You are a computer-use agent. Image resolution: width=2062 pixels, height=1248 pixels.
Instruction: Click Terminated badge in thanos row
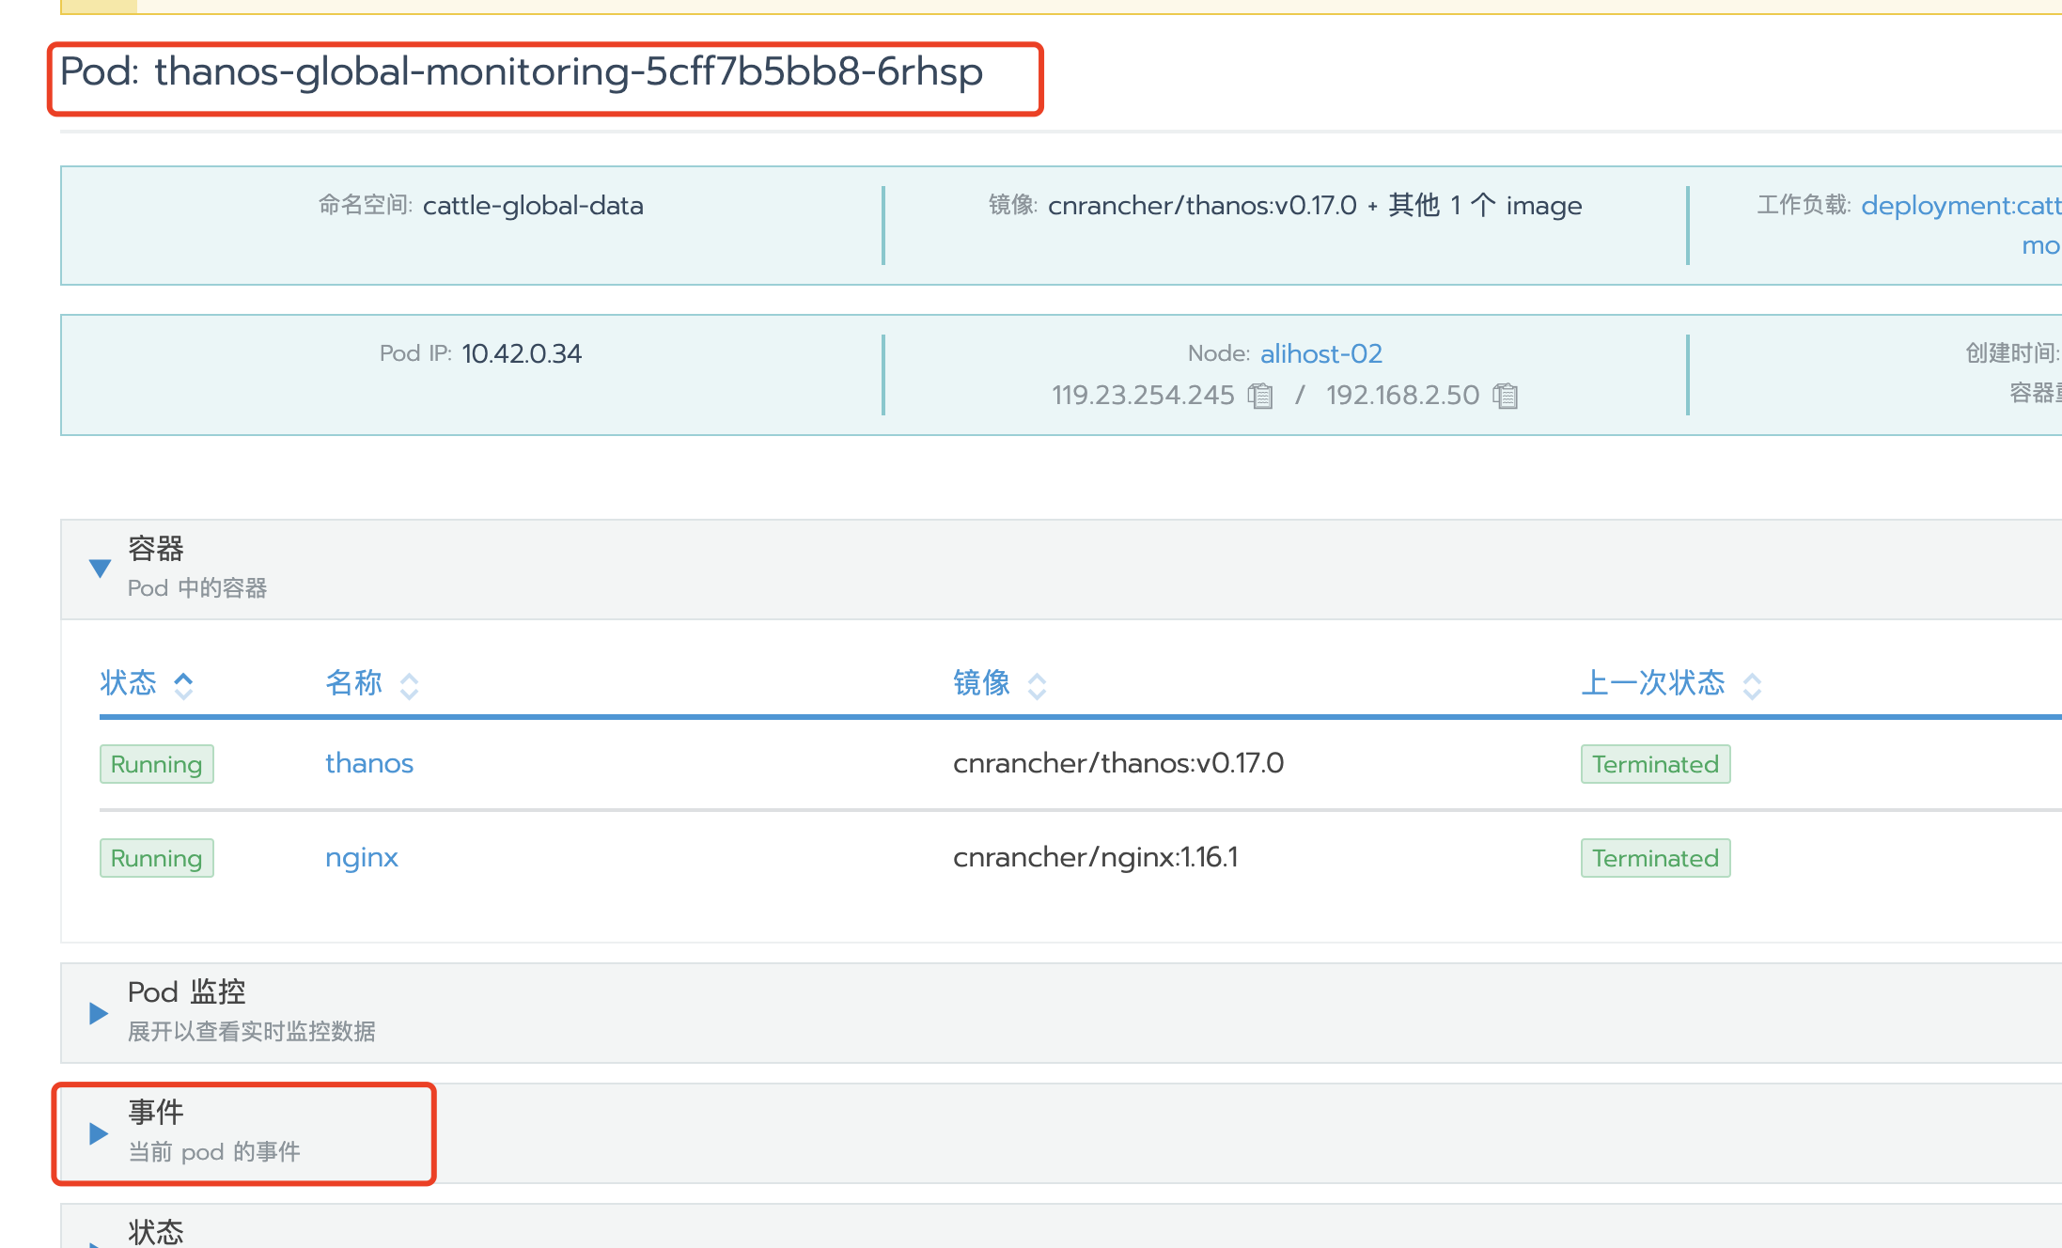pyautogui.click(x=1654, y=764)
